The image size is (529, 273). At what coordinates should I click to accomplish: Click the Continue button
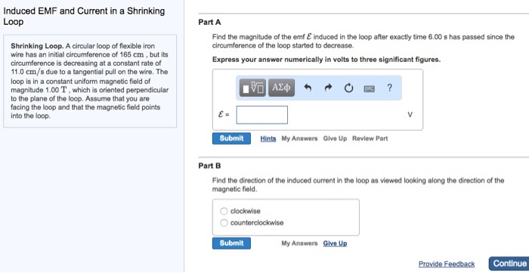coord(509,264)
